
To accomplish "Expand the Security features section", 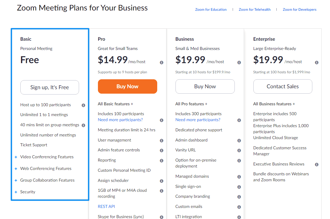I will pos(16,192).
